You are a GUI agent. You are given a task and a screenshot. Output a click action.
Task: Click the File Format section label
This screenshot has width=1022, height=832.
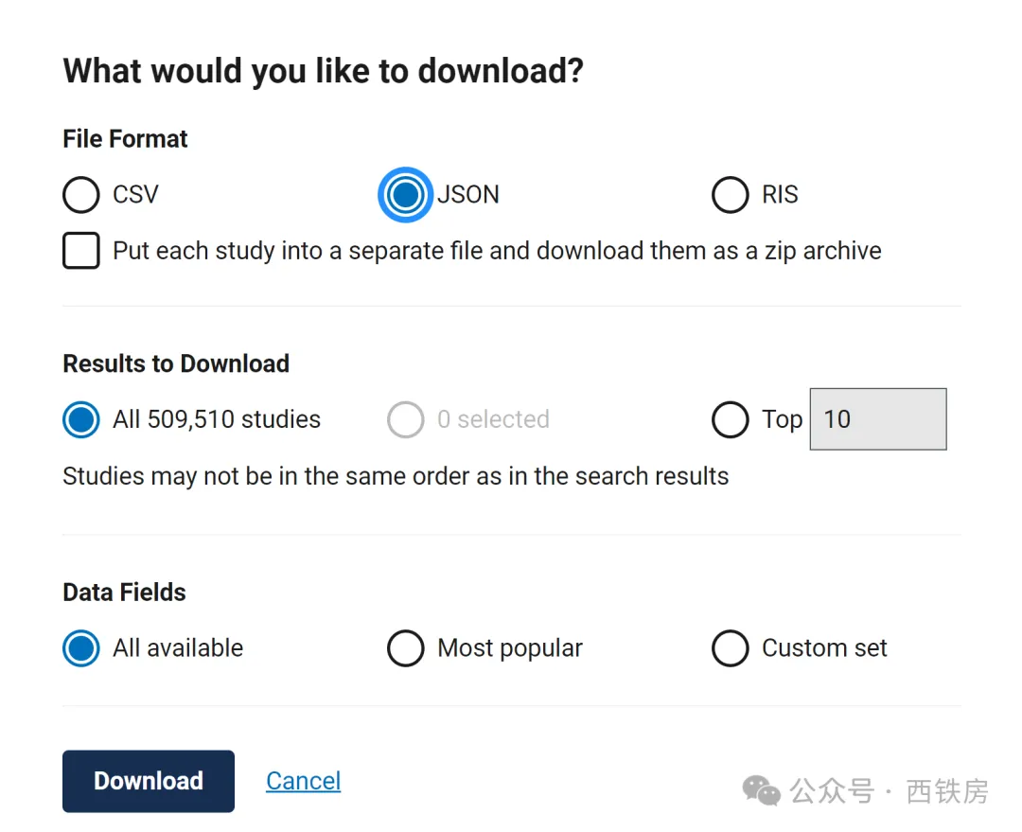[x=125, y=139]
